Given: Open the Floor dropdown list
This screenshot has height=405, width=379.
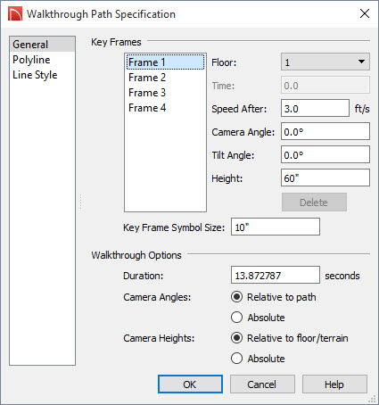Looking at the screenshot, I should point(325,62).
